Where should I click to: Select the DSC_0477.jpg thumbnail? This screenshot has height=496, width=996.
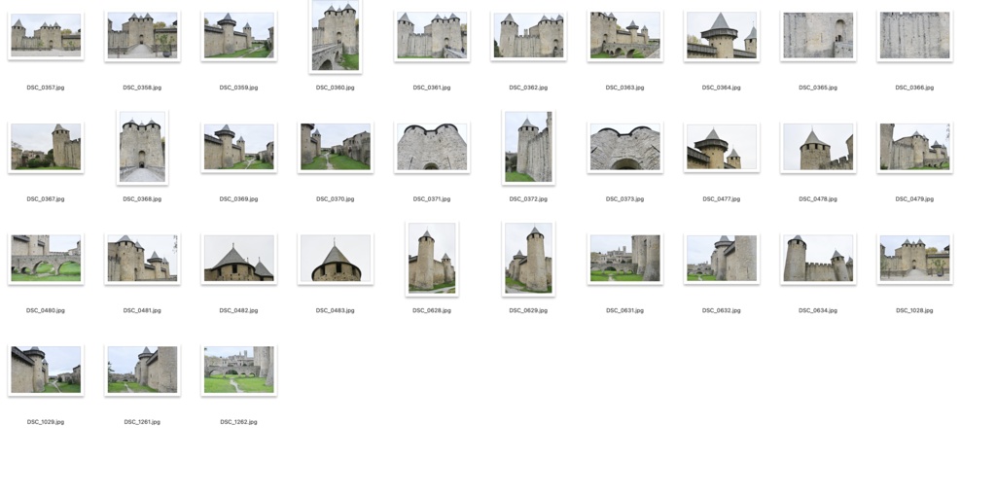[722, 147]
